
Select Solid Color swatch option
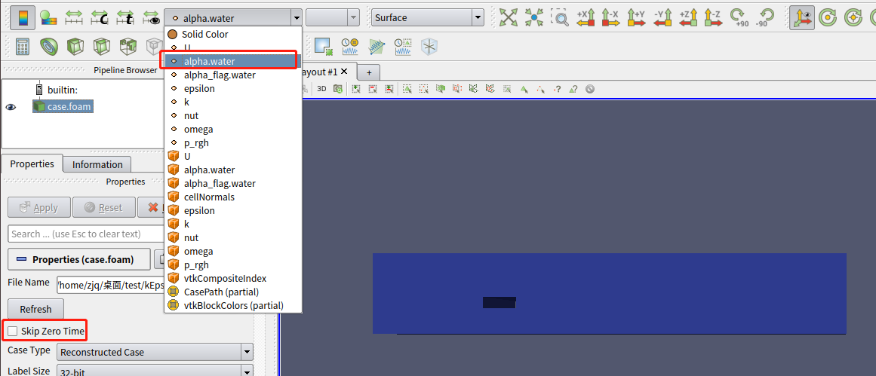pos(204,34)
